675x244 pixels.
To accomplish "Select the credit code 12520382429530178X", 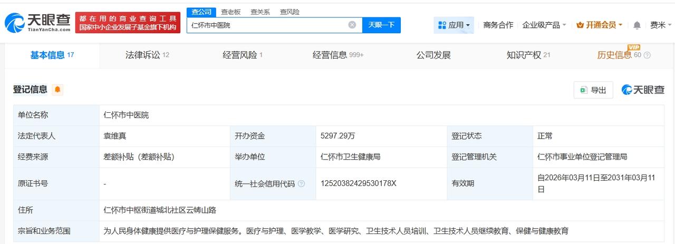I will pyautogui.click(x=358, y=183).
